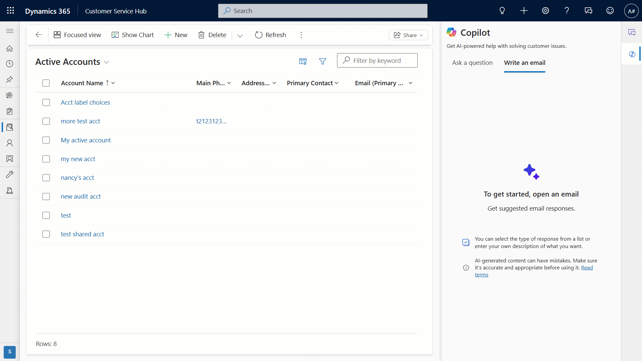
Task: Click the Recent clock icon in sidebar
Action: pyautogui.click(x=10, y=64)
